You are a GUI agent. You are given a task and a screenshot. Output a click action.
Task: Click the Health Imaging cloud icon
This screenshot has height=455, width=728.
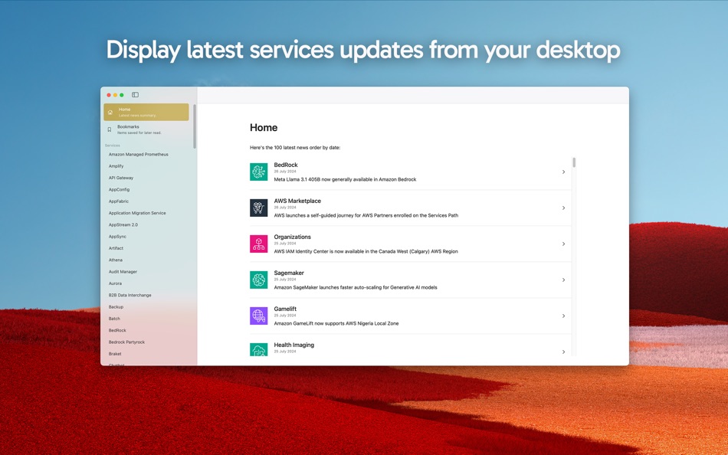click(x=258, y=349)
